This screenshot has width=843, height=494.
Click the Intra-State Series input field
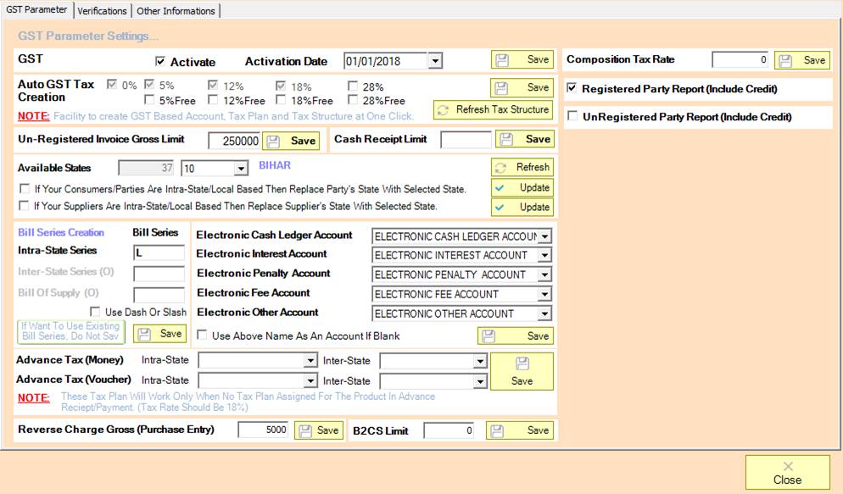click(159, 253)
